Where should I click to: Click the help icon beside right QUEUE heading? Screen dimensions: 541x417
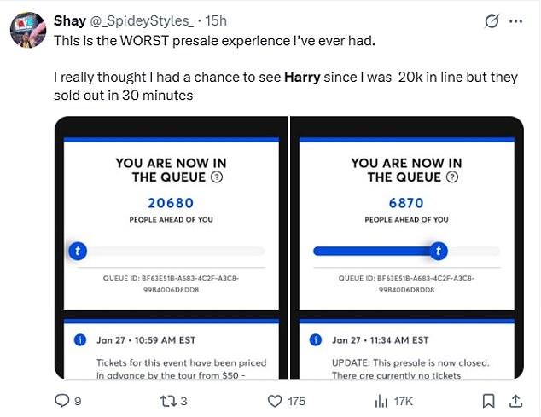pos(452,177)
